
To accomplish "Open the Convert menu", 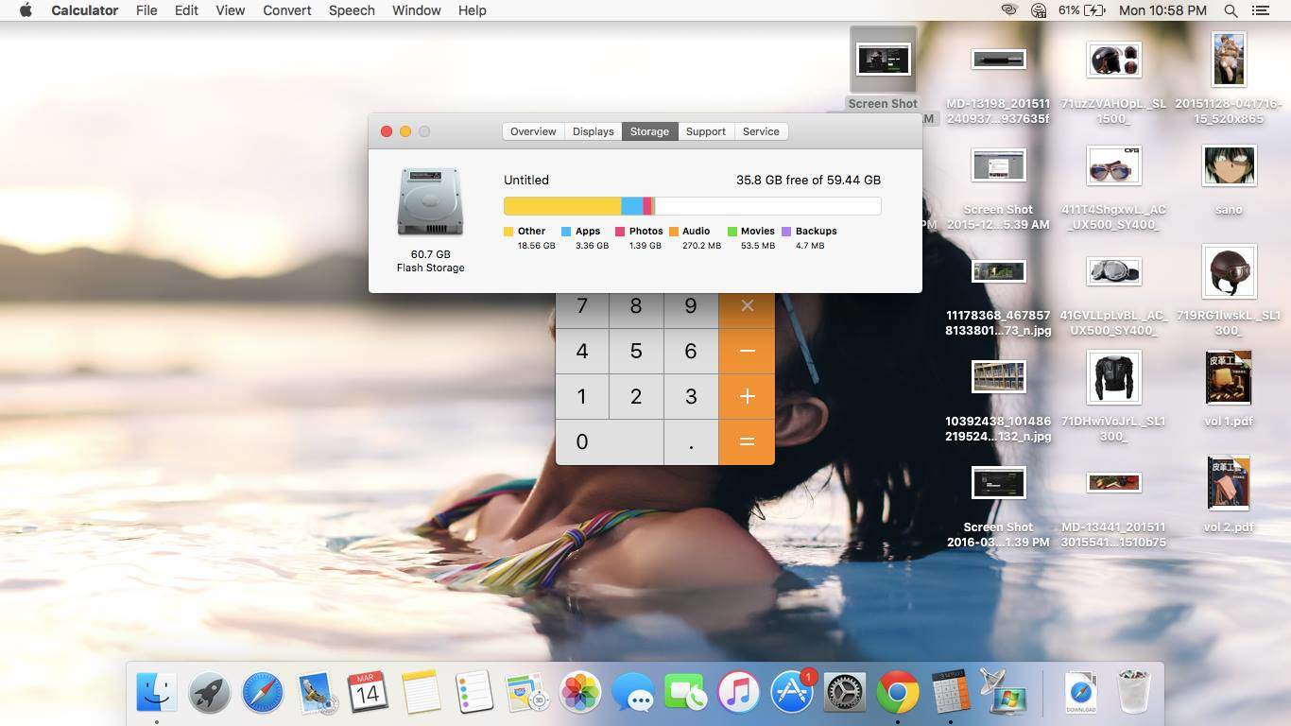I will [x=287, y=10].
